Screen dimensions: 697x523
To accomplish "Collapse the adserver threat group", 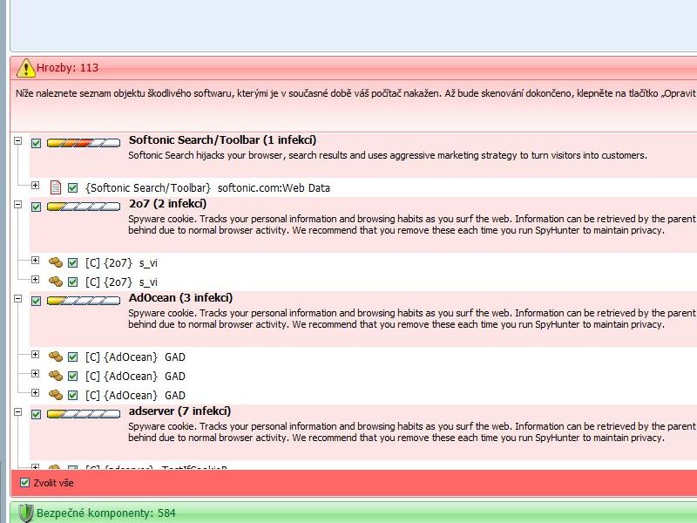I will [17, 411].
